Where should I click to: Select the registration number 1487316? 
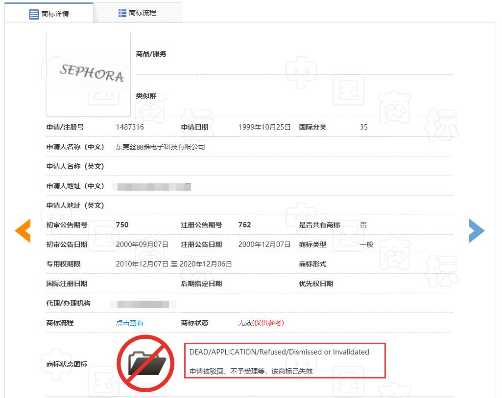pyautogui.click(x=130, y=127)
